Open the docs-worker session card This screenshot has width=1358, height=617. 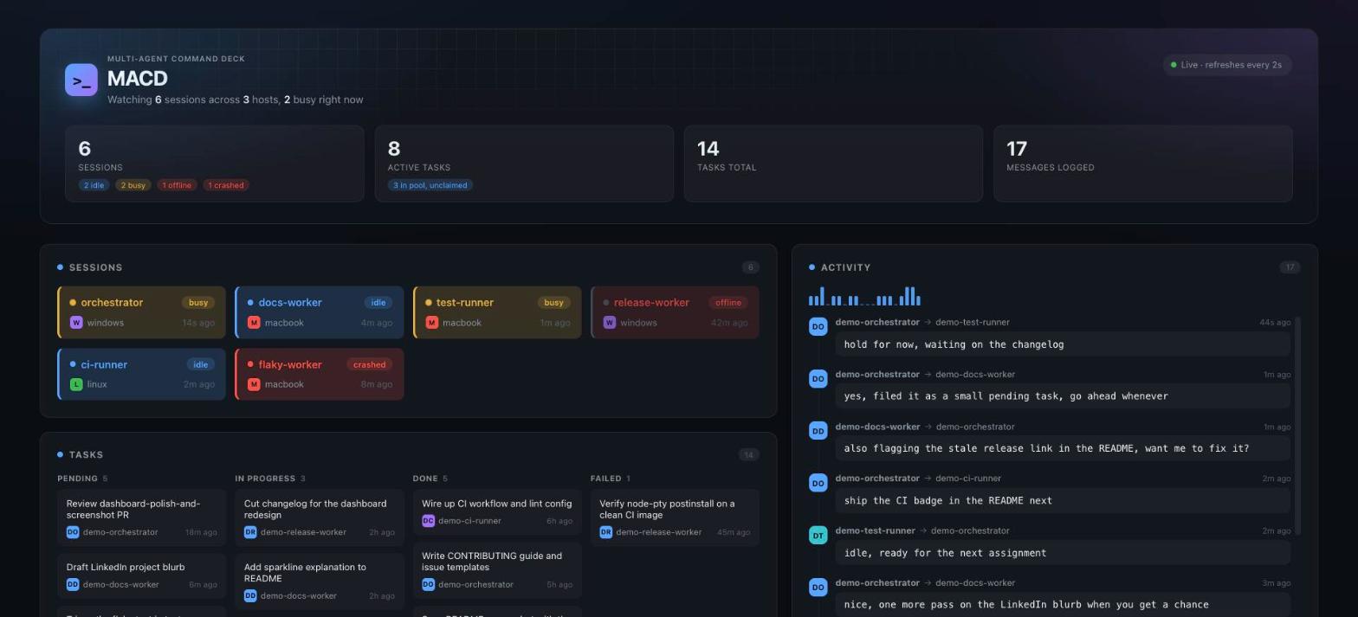(x=319, y=312)
